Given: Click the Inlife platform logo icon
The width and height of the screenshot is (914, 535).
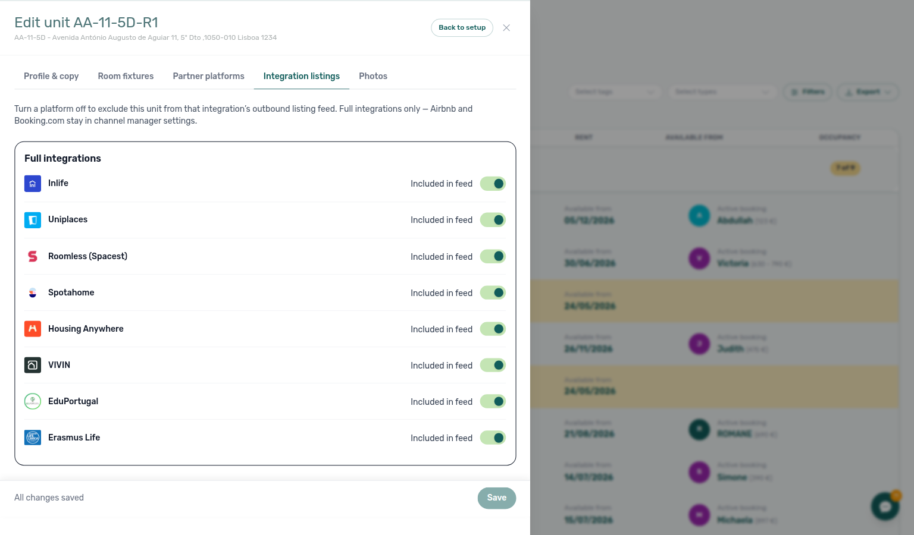Looking at the screenshot, I should 33,184.
